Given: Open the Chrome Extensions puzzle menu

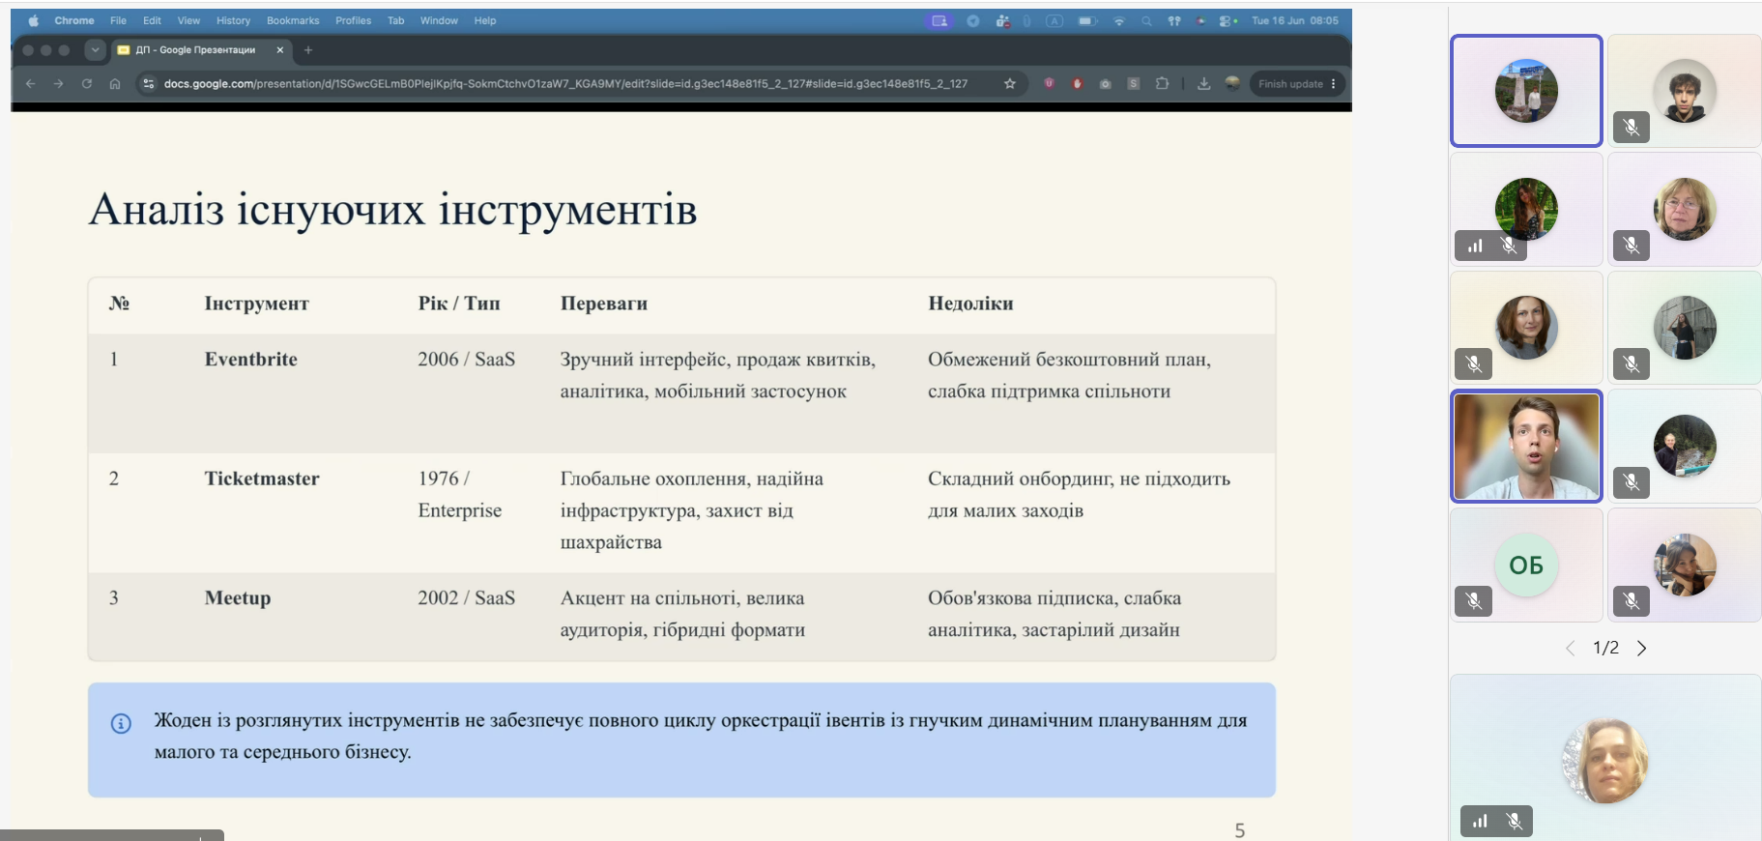Looking at the screenshot, I should [1162, 84].
